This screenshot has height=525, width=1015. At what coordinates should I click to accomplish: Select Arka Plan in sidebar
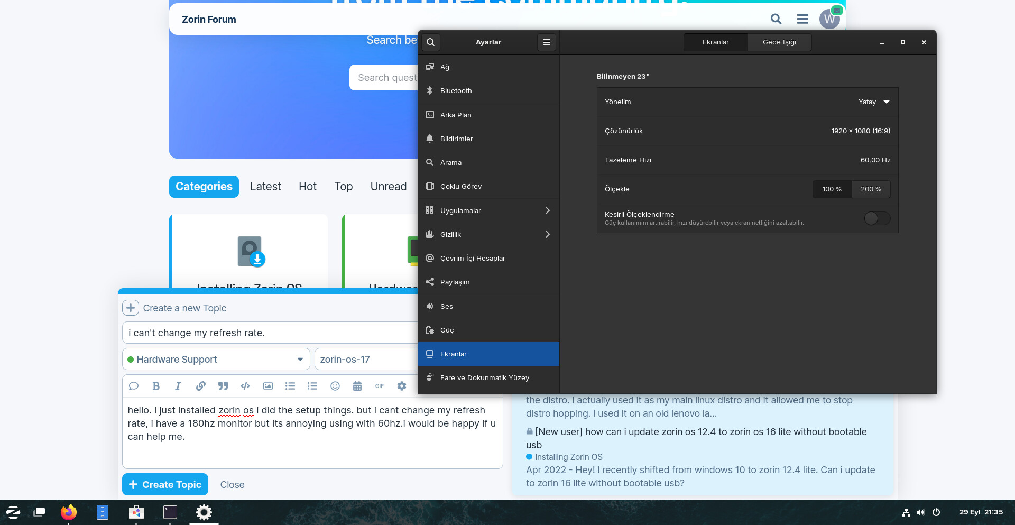(x=488, y=115)
